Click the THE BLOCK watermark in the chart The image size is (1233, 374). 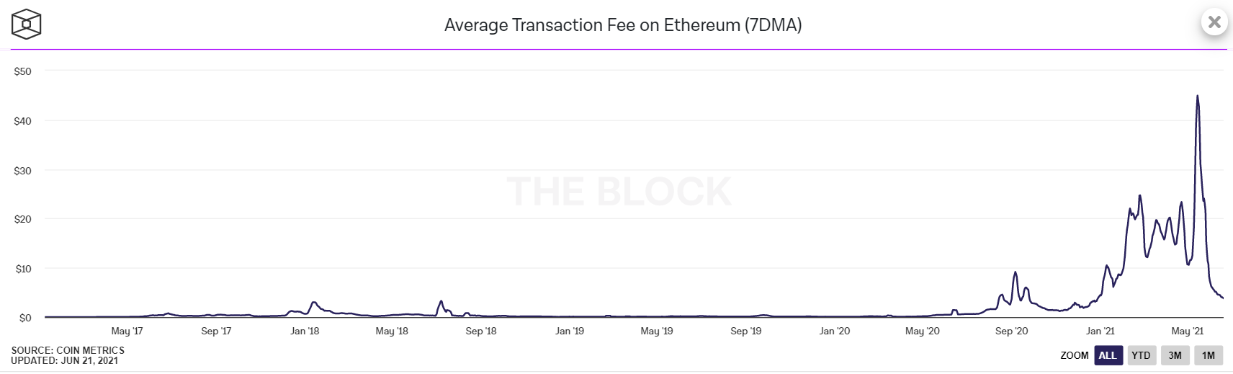pos(619,192)
